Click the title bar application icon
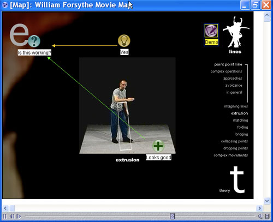This screenshot has width=273, height=222. click(5, 5)
